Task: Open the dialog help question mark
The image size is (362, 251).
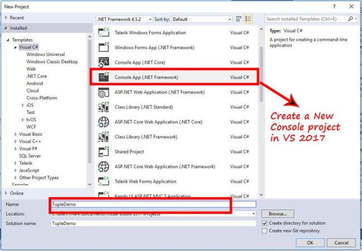Action: pyautogui.click(x=334, y=7)
